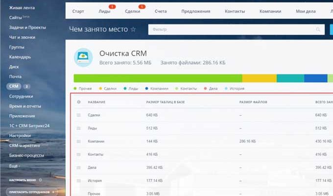Click the Очистка CRM round icon
The width and height of the screenshot is (333, 196).
click(x=82, y=57)
